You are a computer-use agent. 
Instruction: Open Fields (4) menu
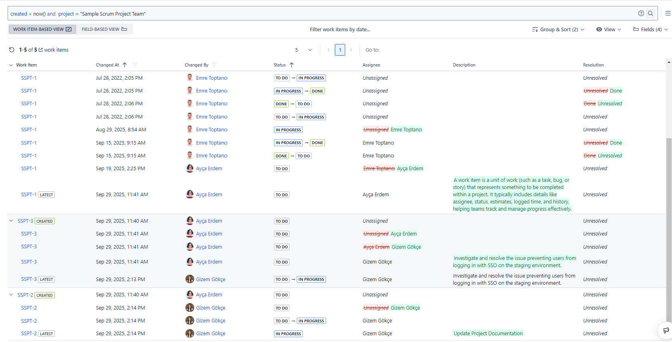click(650, 29)
